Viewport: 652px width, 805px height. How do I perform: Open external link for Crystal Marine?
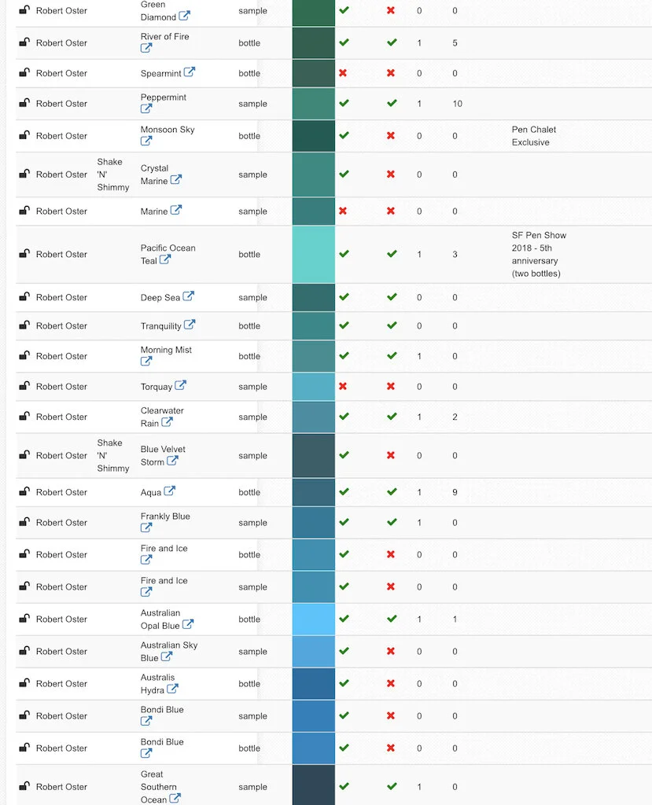175,180
